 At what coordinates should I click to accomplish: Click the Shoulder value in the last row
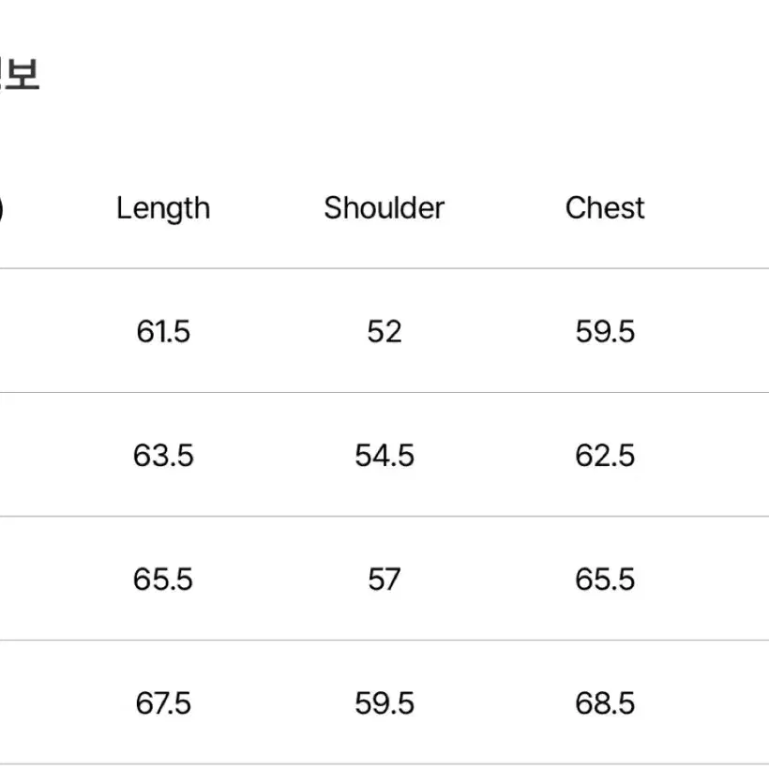(x=384, y=703)
